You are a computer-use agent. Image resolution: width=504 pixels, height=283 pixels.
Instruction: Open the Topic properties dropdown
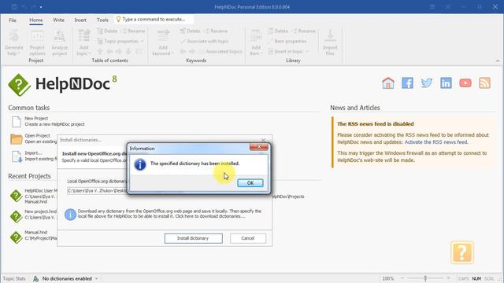coord(120,41)
